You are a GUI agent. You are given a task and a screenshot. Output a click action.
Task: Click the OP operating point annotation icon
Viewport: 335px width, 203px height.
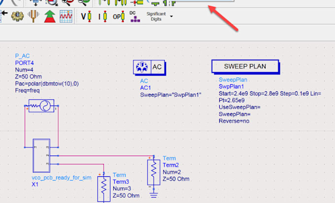tap(119, 16)
